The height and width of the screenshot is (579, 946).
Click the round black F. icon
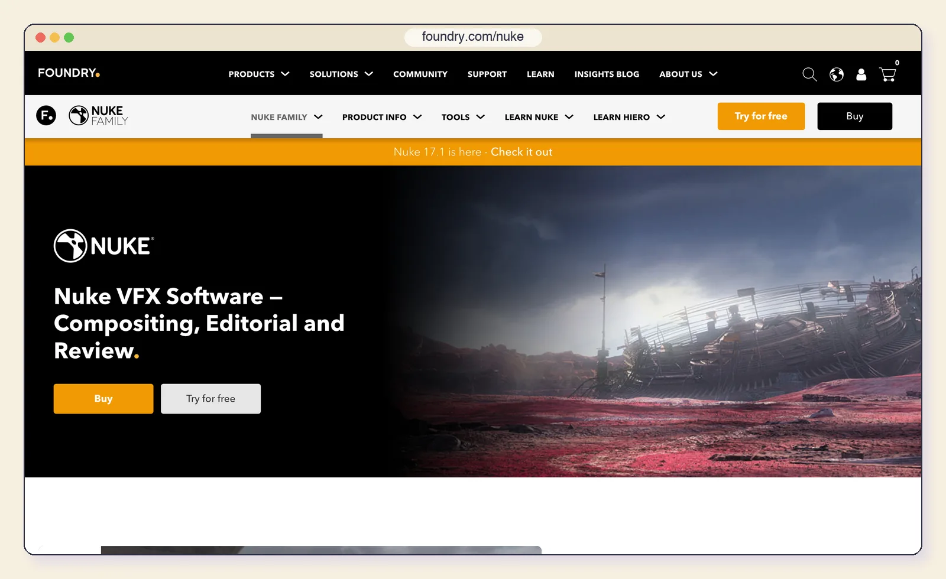[46, 115]
